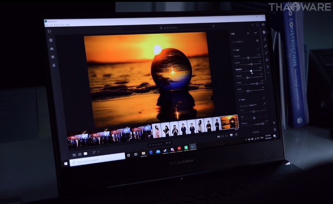Click the Windows taskbar search box

(x=97, y=160)
